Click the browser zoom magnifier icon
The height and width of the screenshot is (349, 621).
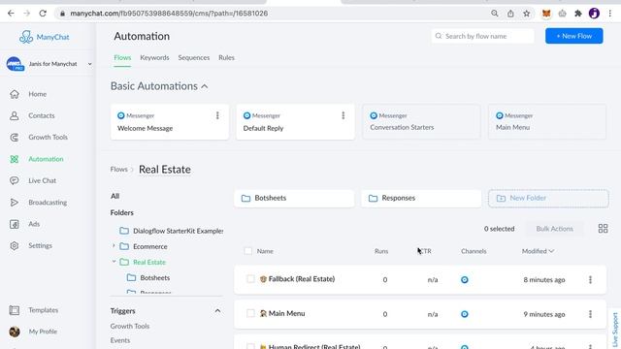494,13
